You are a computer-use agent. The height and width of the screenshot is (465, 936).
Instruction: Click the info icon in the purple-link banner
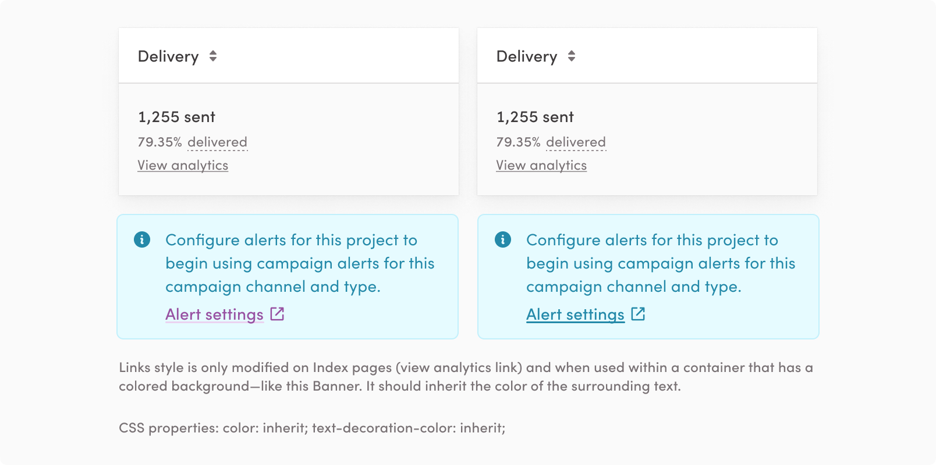tap(142, 239)
